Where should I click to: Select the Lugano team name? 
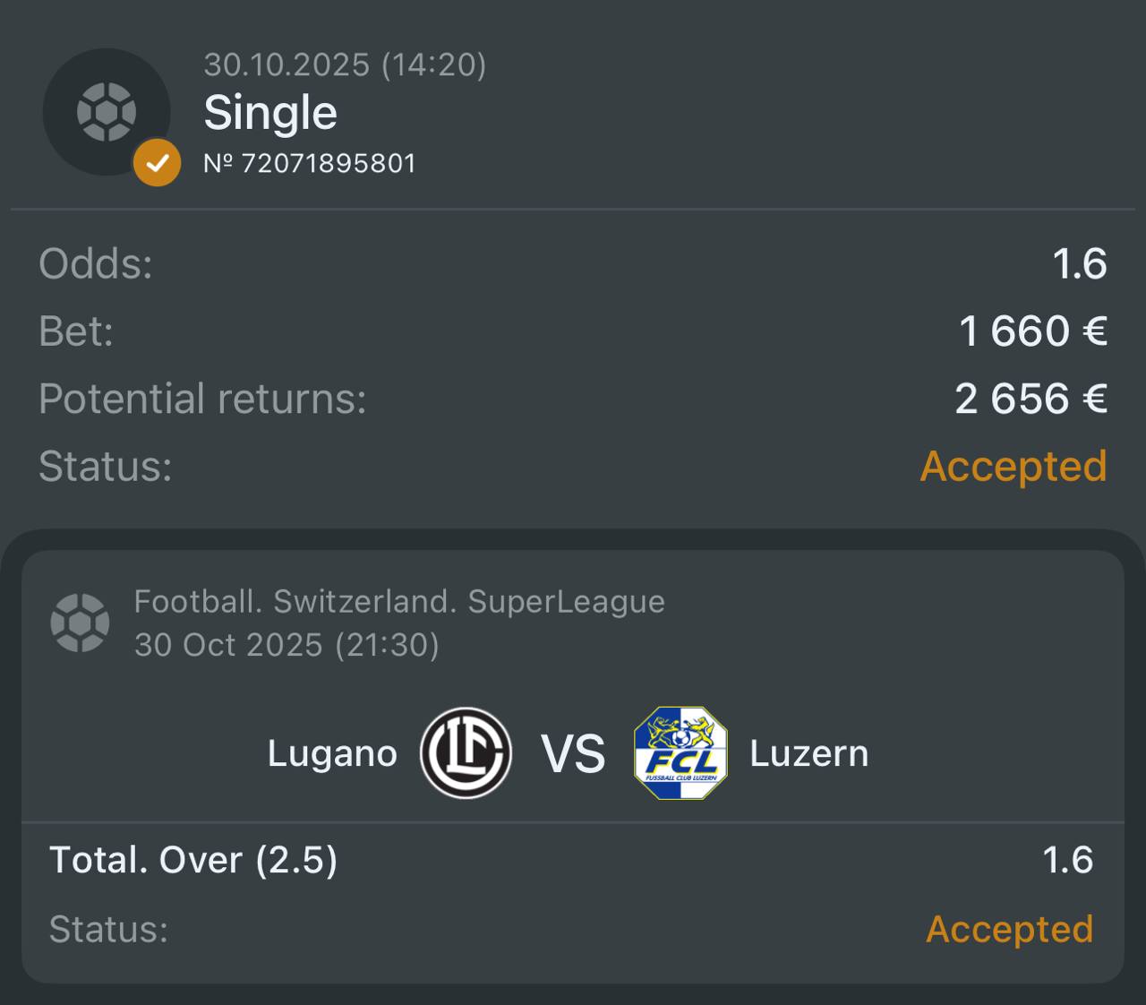coord(332,754)
